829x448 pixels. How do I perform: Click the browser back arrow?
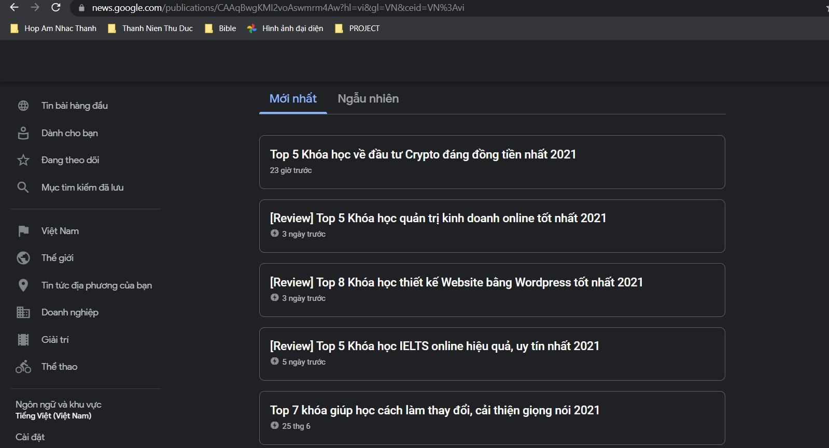pyautogui.click(x=14, y=7)
